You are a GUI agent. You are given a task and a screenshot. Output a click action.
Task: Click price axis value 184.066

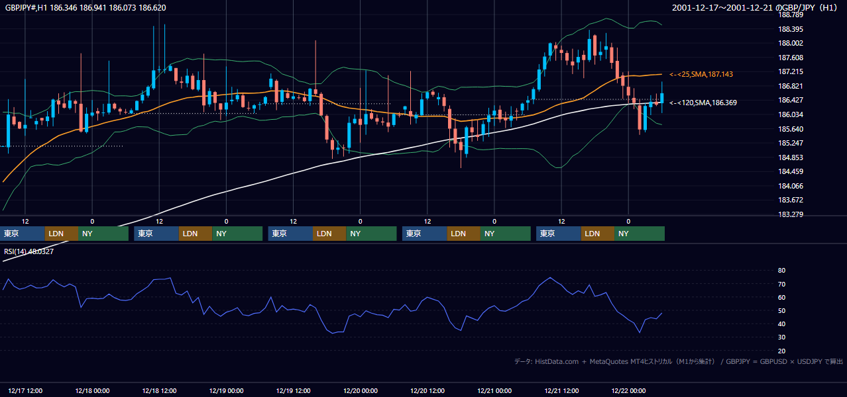(x=790, y=186)
